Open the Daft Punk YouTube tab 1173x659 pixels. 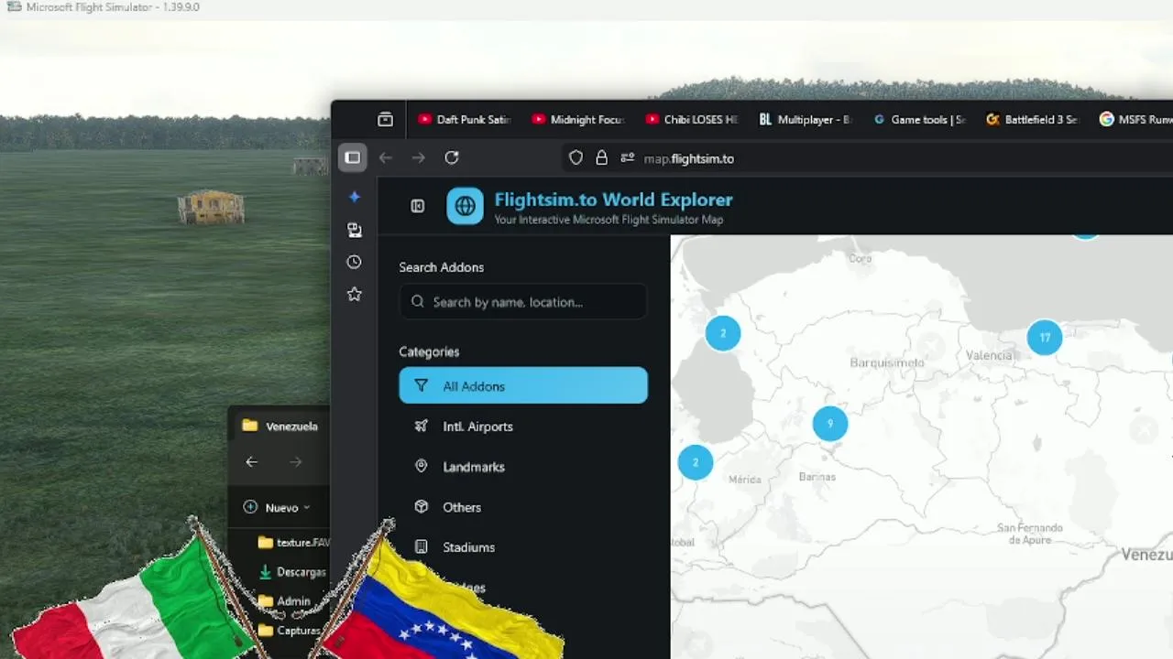(x=465, y=119)
